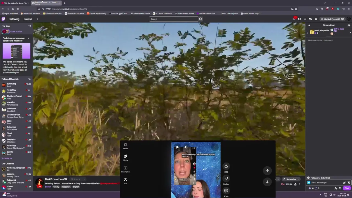Viewport: 352px width, 198px height.
Task: Dislike the YouTube short
Action: click(x=226, y=178)
